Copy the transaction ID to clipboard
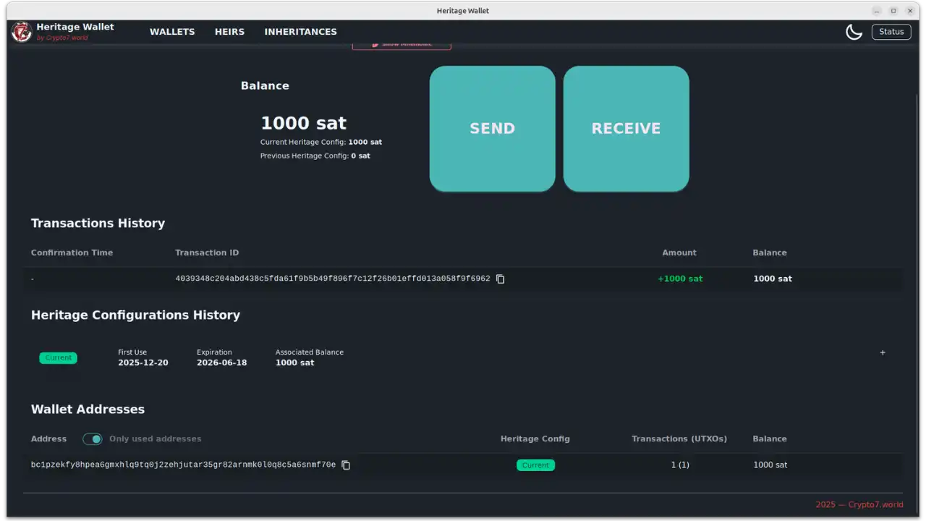926x521 pixels. 500,279
